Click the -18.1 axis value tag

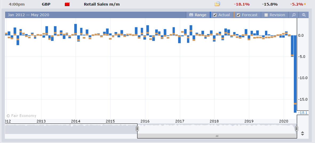303,113
